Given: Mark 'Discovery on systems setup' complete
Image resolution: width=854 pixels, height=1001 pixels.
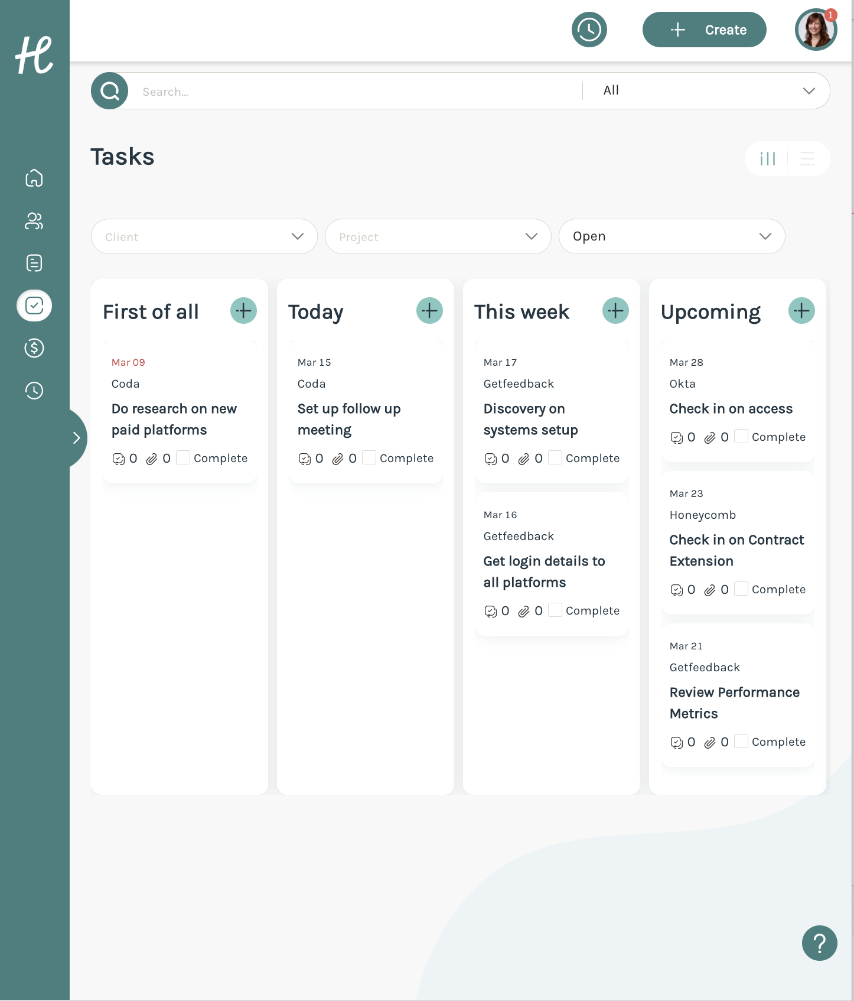Looking at the screenshot, I should (555, 457).
